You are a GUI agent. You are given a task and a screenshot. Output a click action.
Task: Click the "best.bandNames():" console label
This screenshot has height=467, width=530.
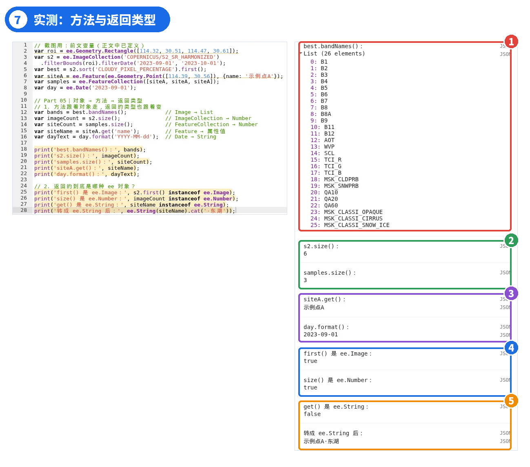pos(333,47)
